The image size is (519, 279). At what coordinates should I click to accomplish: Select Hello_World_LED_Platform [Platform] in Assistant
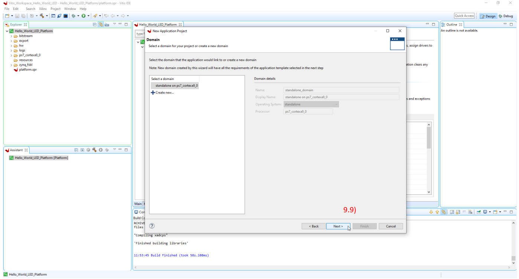point(39,158)
